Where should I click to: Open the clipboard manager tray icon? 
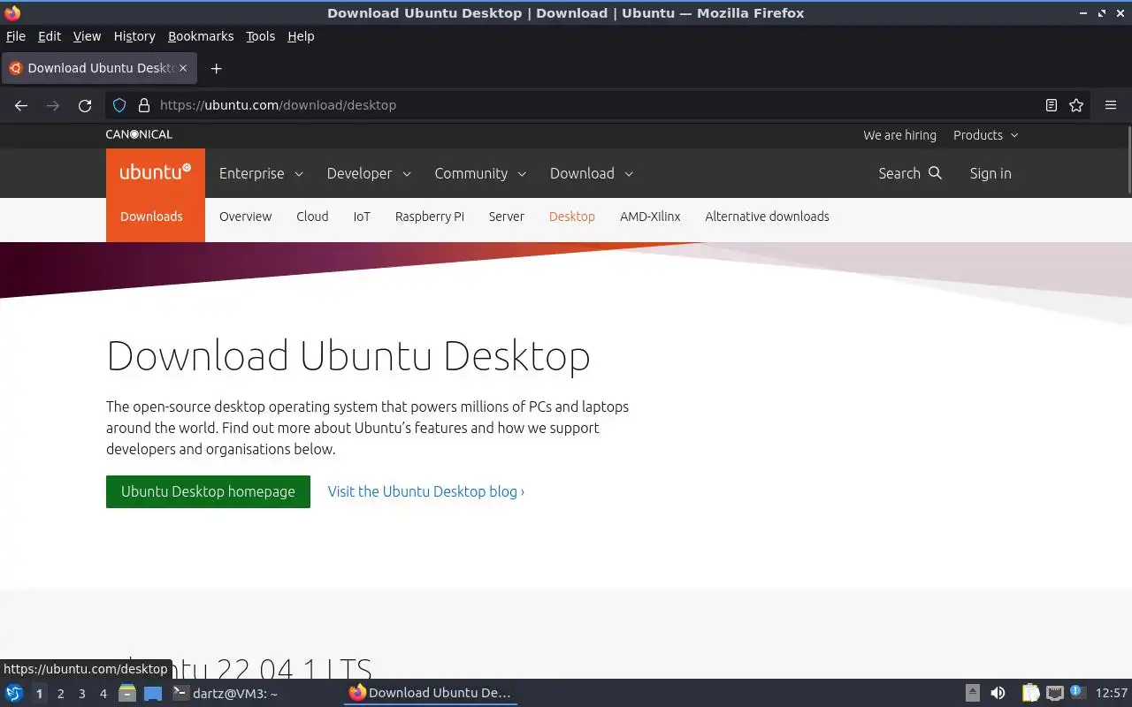pyautogui.click(x=1030, y=694)
